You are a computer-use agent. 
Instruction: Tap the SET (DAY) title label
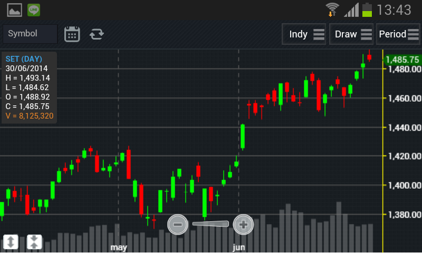coord(24,59)
